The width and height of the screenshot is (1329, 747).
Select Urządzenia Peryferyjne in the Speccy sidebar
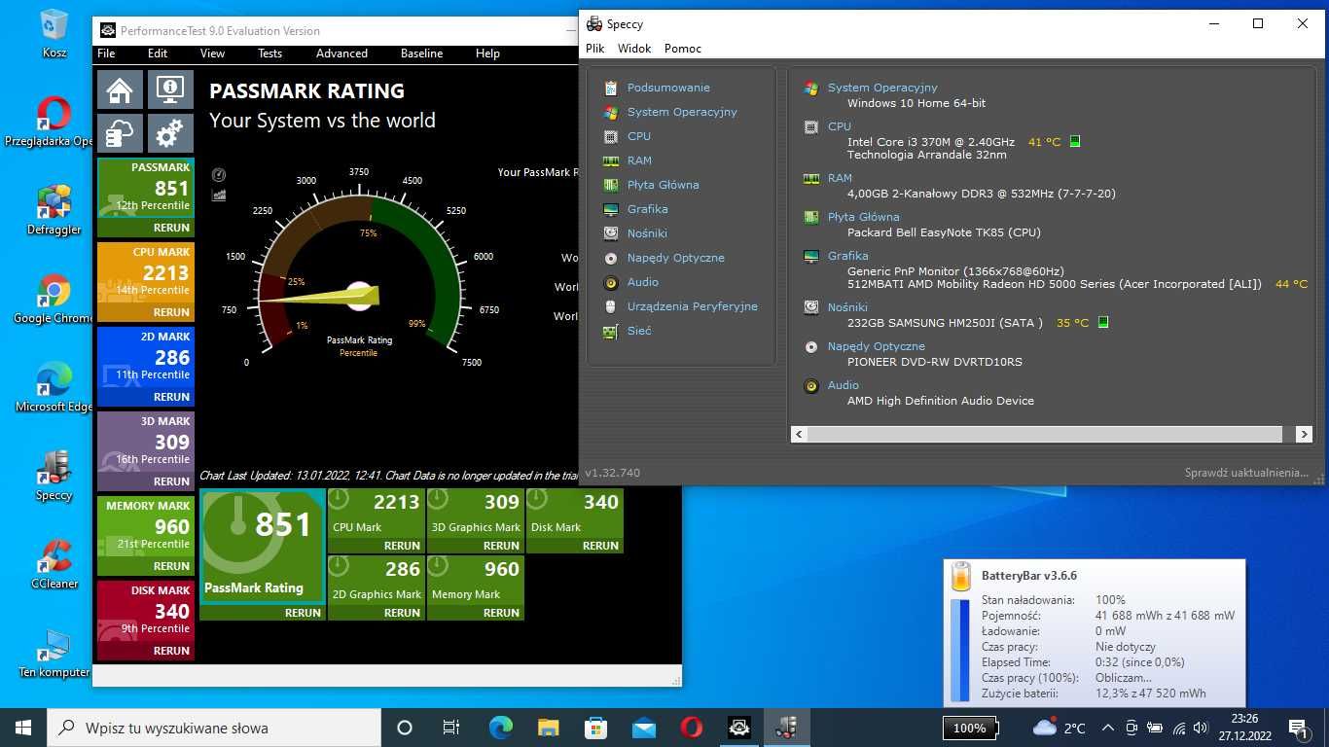[x=692, y=306]
